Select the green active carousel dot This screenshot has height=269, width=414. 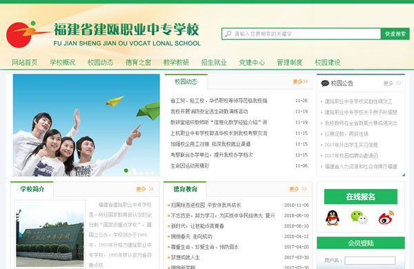coord(126,170)
